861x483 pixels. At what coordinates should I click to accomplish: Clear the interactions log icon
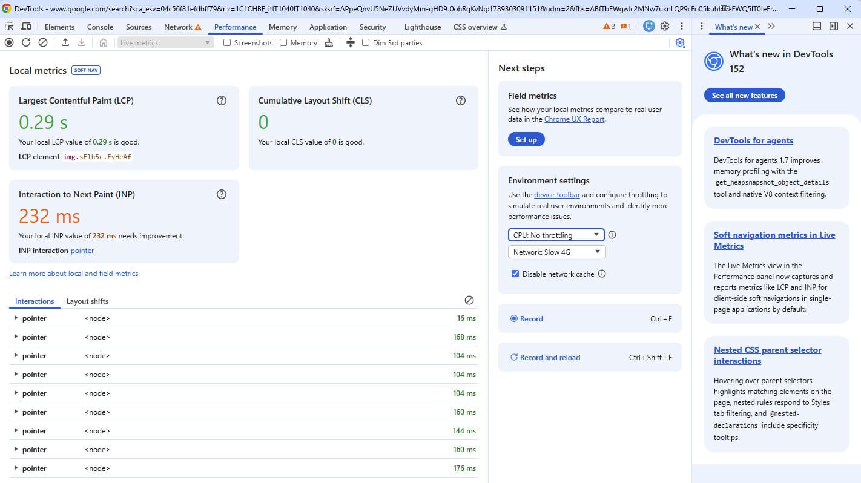point(469,300)
